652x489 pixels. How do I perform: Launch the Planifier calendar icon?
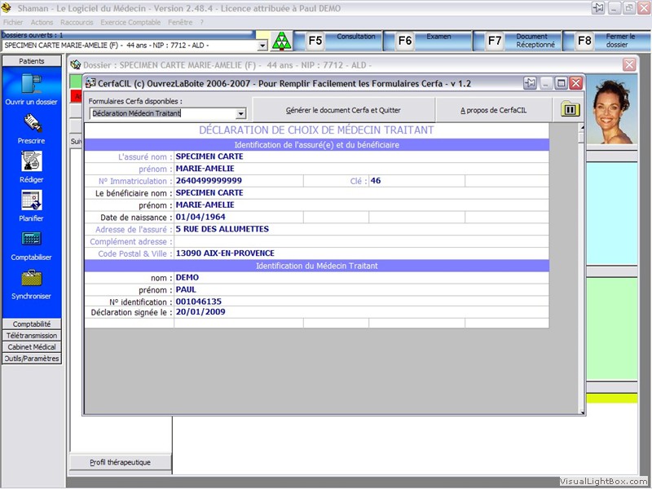click(x=31, y=200)
